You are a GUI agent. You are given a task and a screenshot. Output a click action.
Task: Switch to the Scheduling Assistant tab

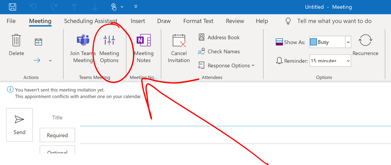tap(90, 21)
